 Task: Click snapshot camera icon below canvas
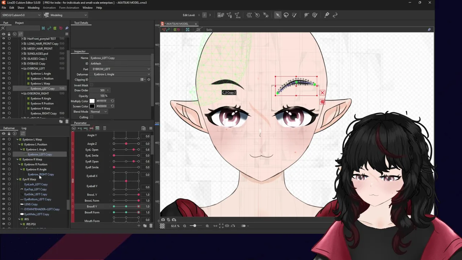(163, 220)
